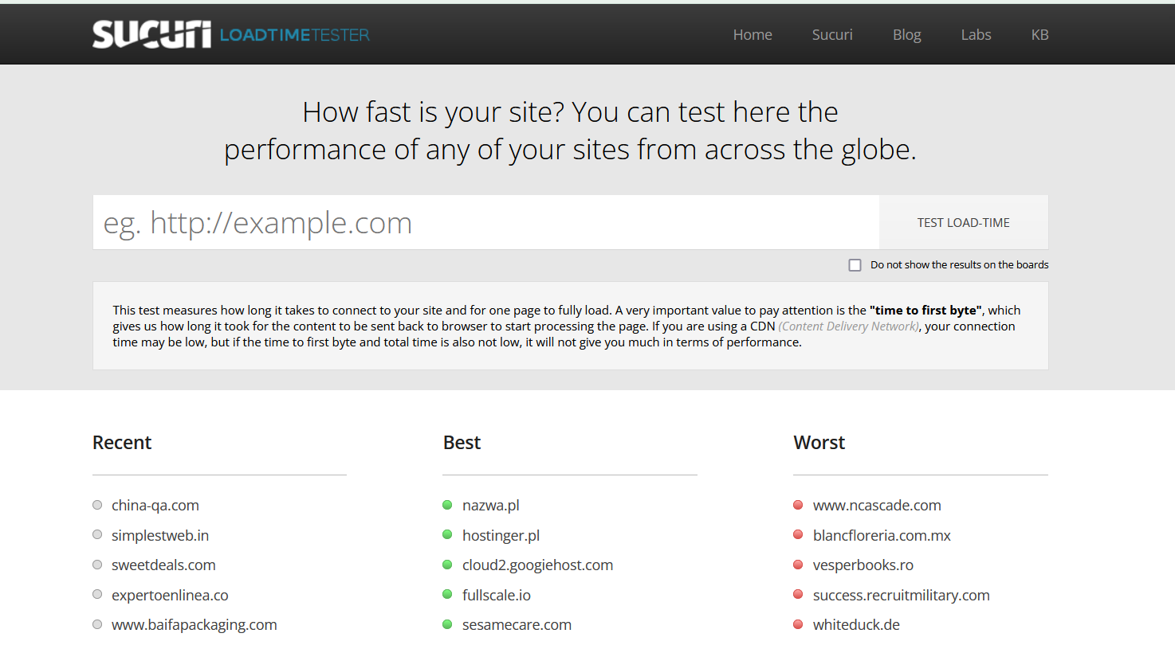Click the TEST LOAD-TIME button

click(x=964, y=222)
